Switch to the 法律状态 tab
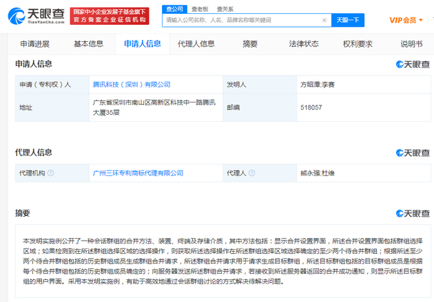 coord(304,44)
